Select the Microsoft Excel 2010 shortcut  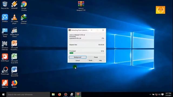[14, 58]
